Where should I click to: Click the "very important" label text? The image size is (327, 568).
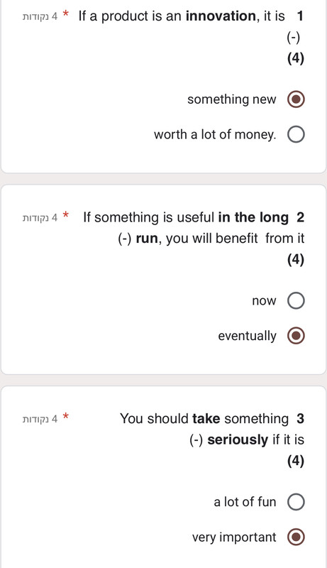[234, 537]
